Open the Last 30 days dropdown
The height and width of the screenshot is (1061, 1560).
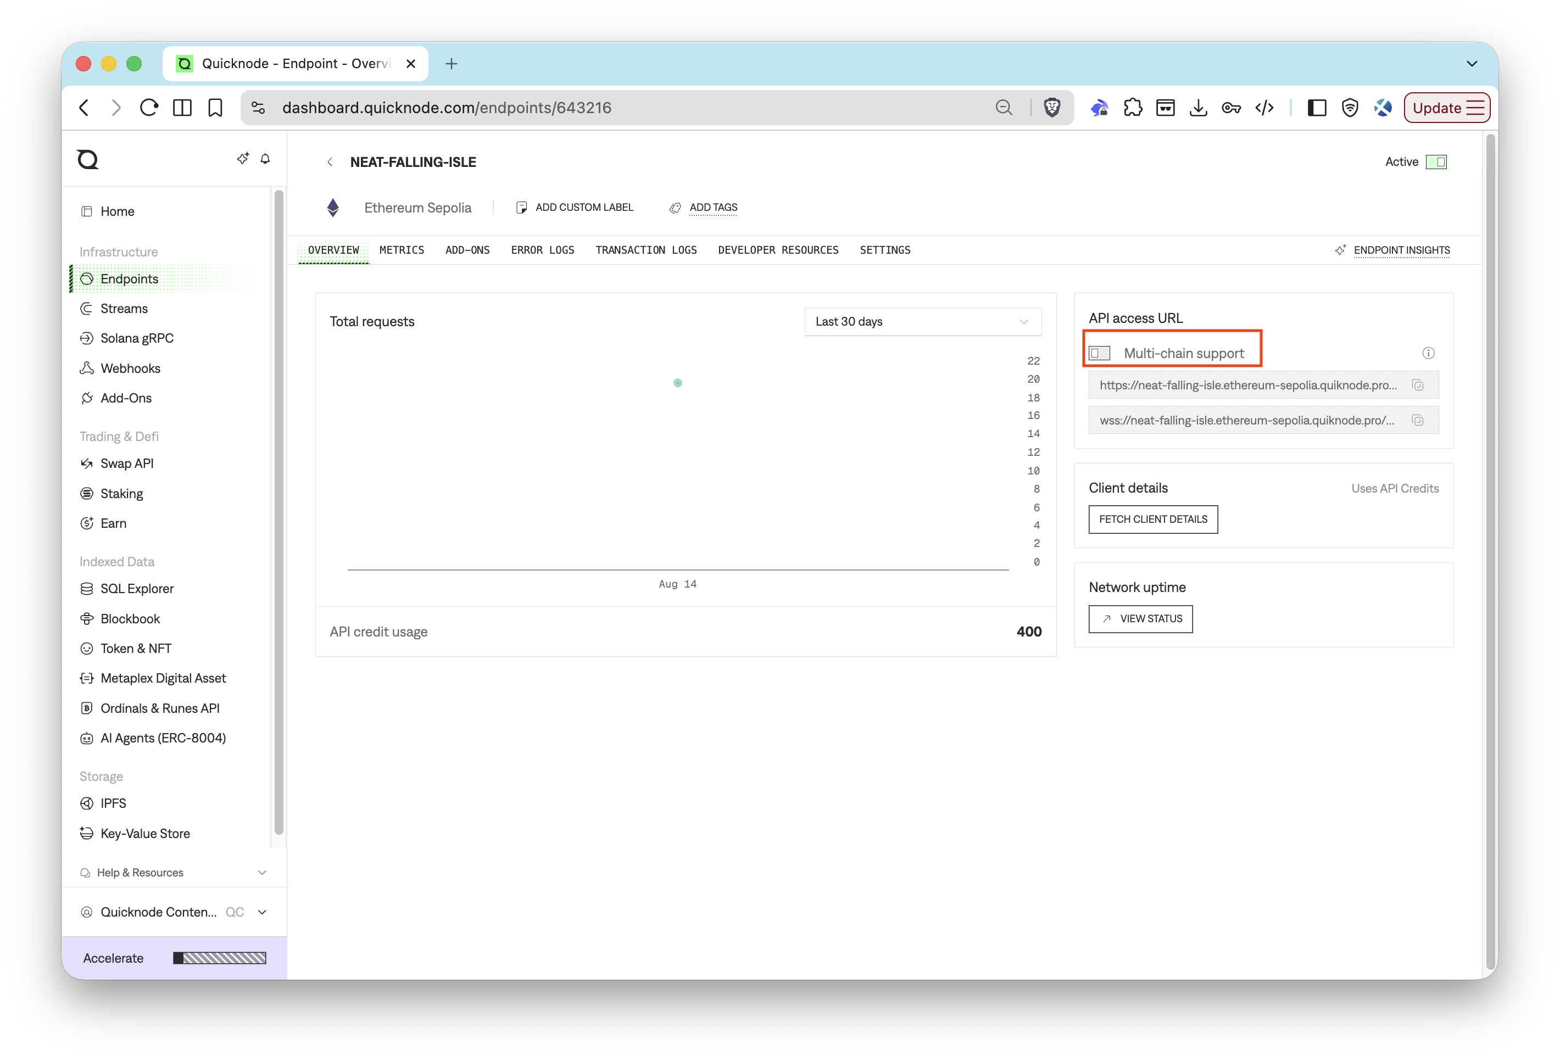click(922, 321)
